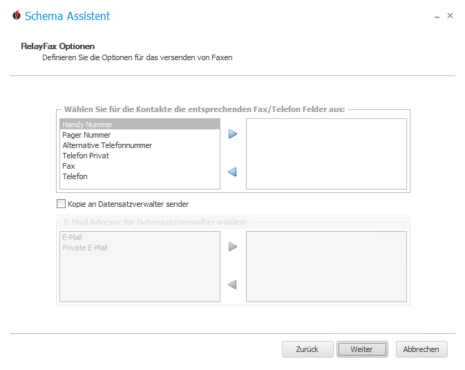465x370 pixels.
Task: Enable Kopie an Datensatzverwalter sender checkbox
Action: coord(61,204)
